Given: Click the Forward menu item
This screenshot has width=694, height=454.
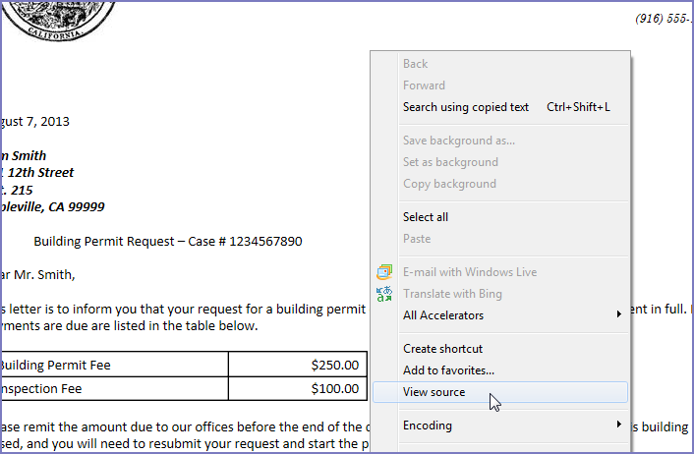Looking at the screenshot, I should 424,85.
